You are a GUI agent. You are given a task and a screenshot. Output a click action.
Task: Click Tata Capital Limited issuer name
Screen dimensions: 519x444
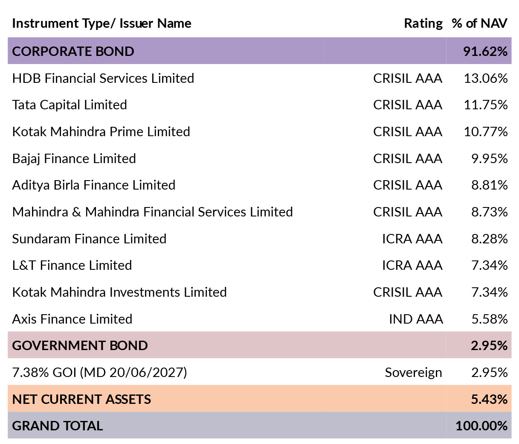coord(70,105)
